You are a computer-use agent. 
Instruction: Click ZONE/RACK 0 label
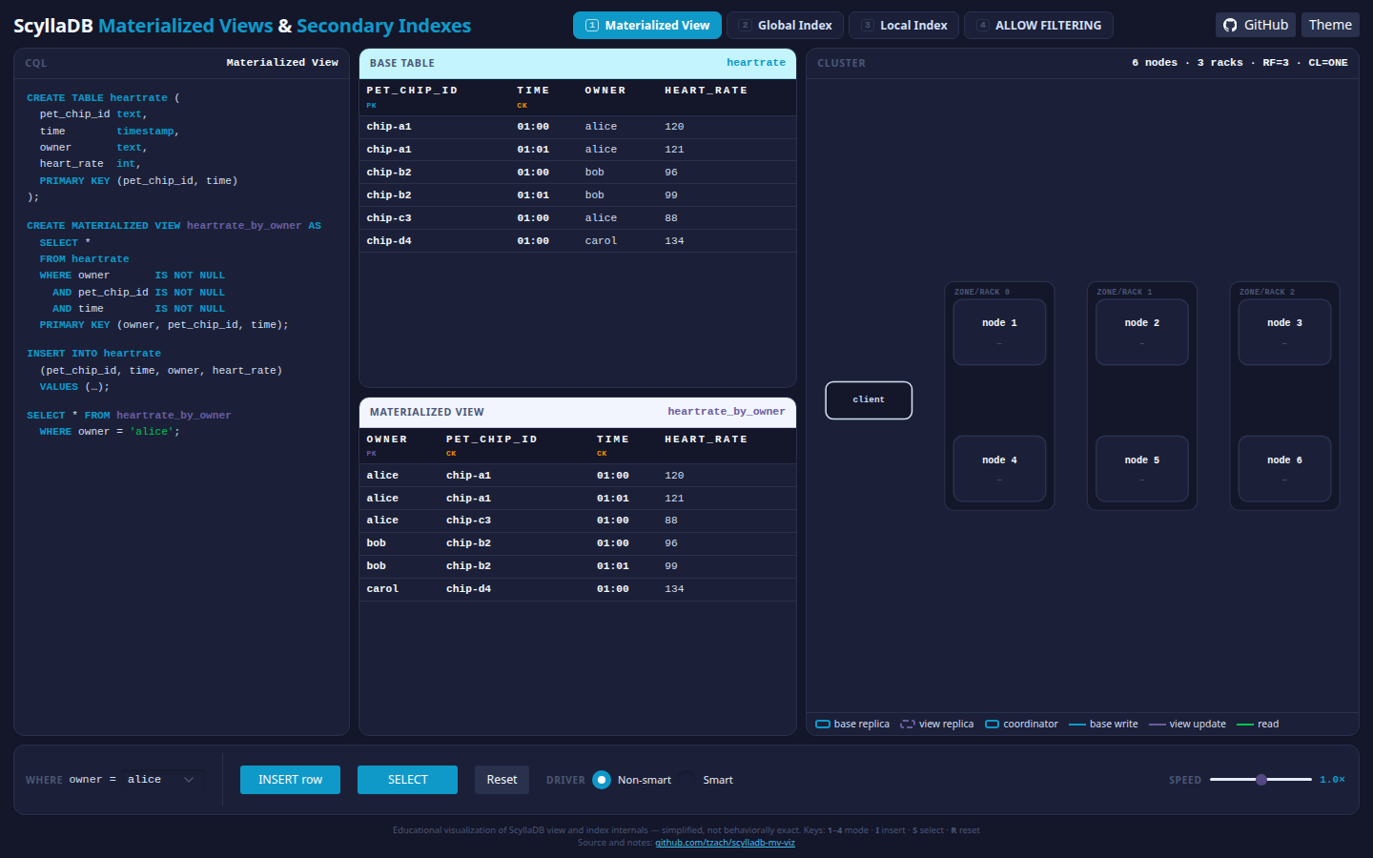[982, 292]
